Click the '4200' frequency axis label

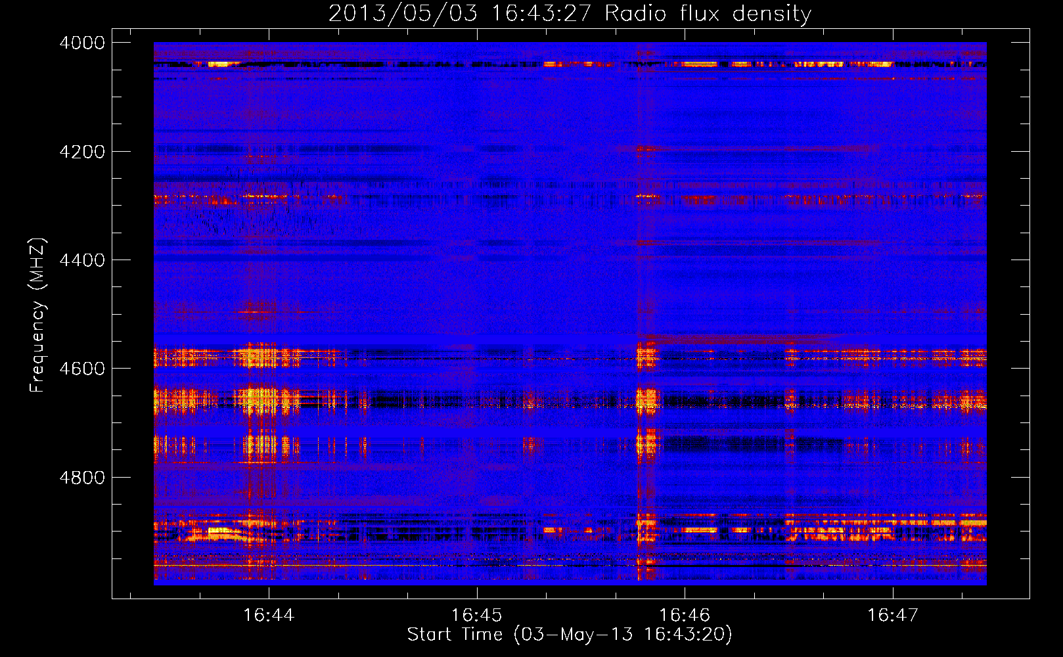coord(82,152)
